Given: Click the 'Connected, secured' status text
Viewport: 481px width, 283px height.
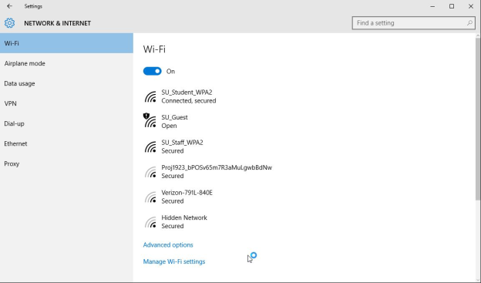Looking at the screenshot, I should pos(189,101).
